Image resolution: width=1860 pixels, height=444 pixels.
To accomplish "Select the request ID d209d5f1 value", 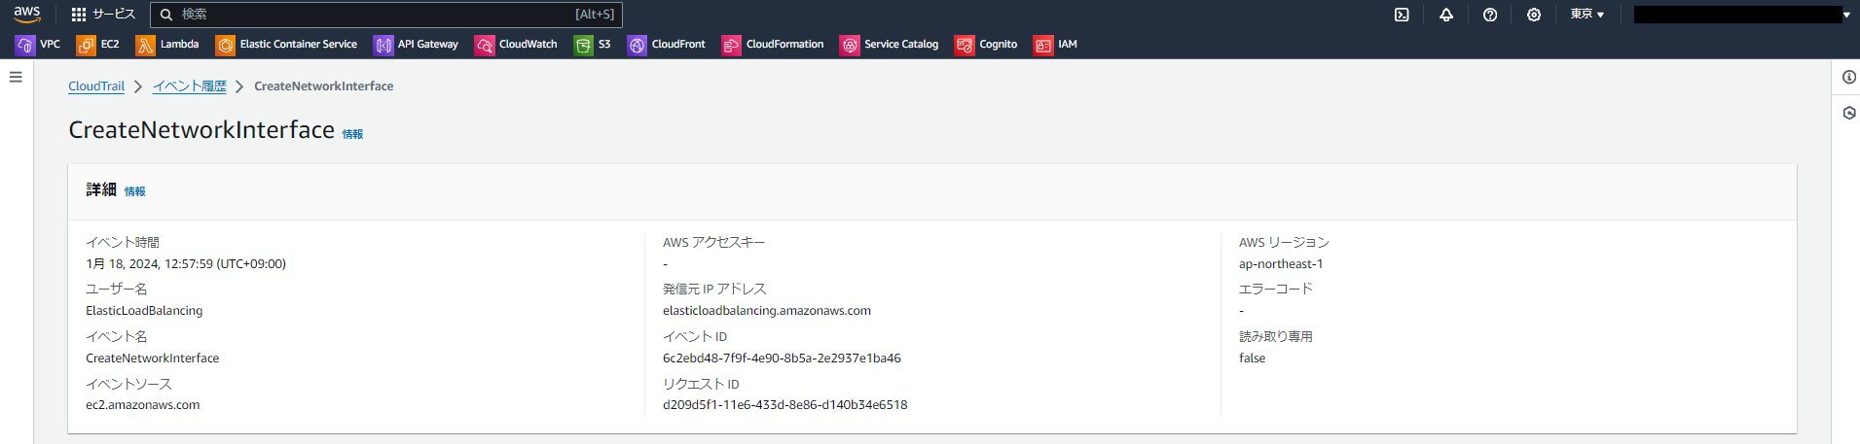I will [x=784, y=405].
